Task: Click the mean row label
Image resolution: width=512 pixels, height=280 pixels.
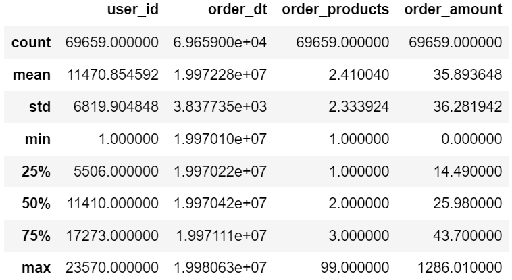Action: click(x=32, y=75)
